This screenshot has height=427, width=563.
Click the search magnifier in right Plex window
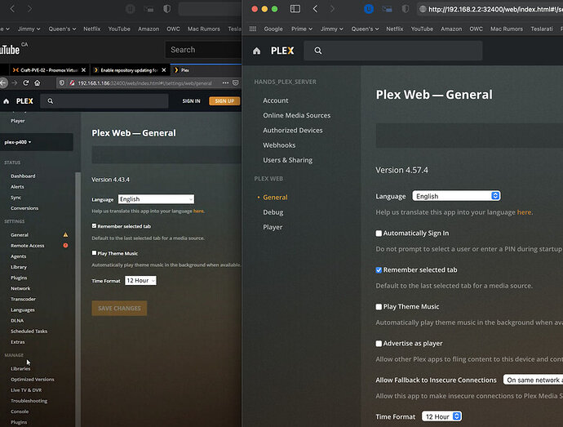pyautogui.click(x=317, y=51)
